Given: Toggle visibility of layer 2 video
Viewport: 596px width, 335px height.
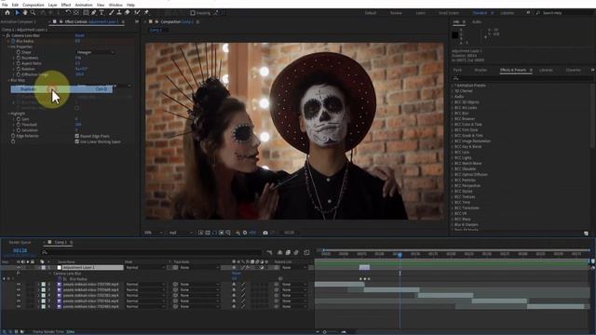Looking at the screenshot, I should (x=19, y=284).
